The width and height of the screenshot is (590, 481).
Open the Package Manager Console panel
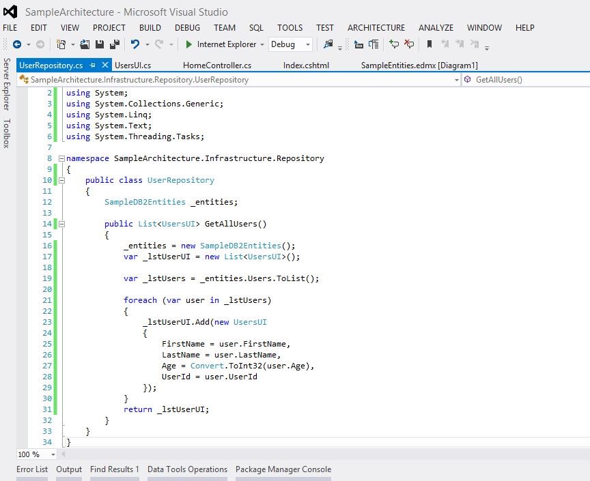tap(283, 469)
